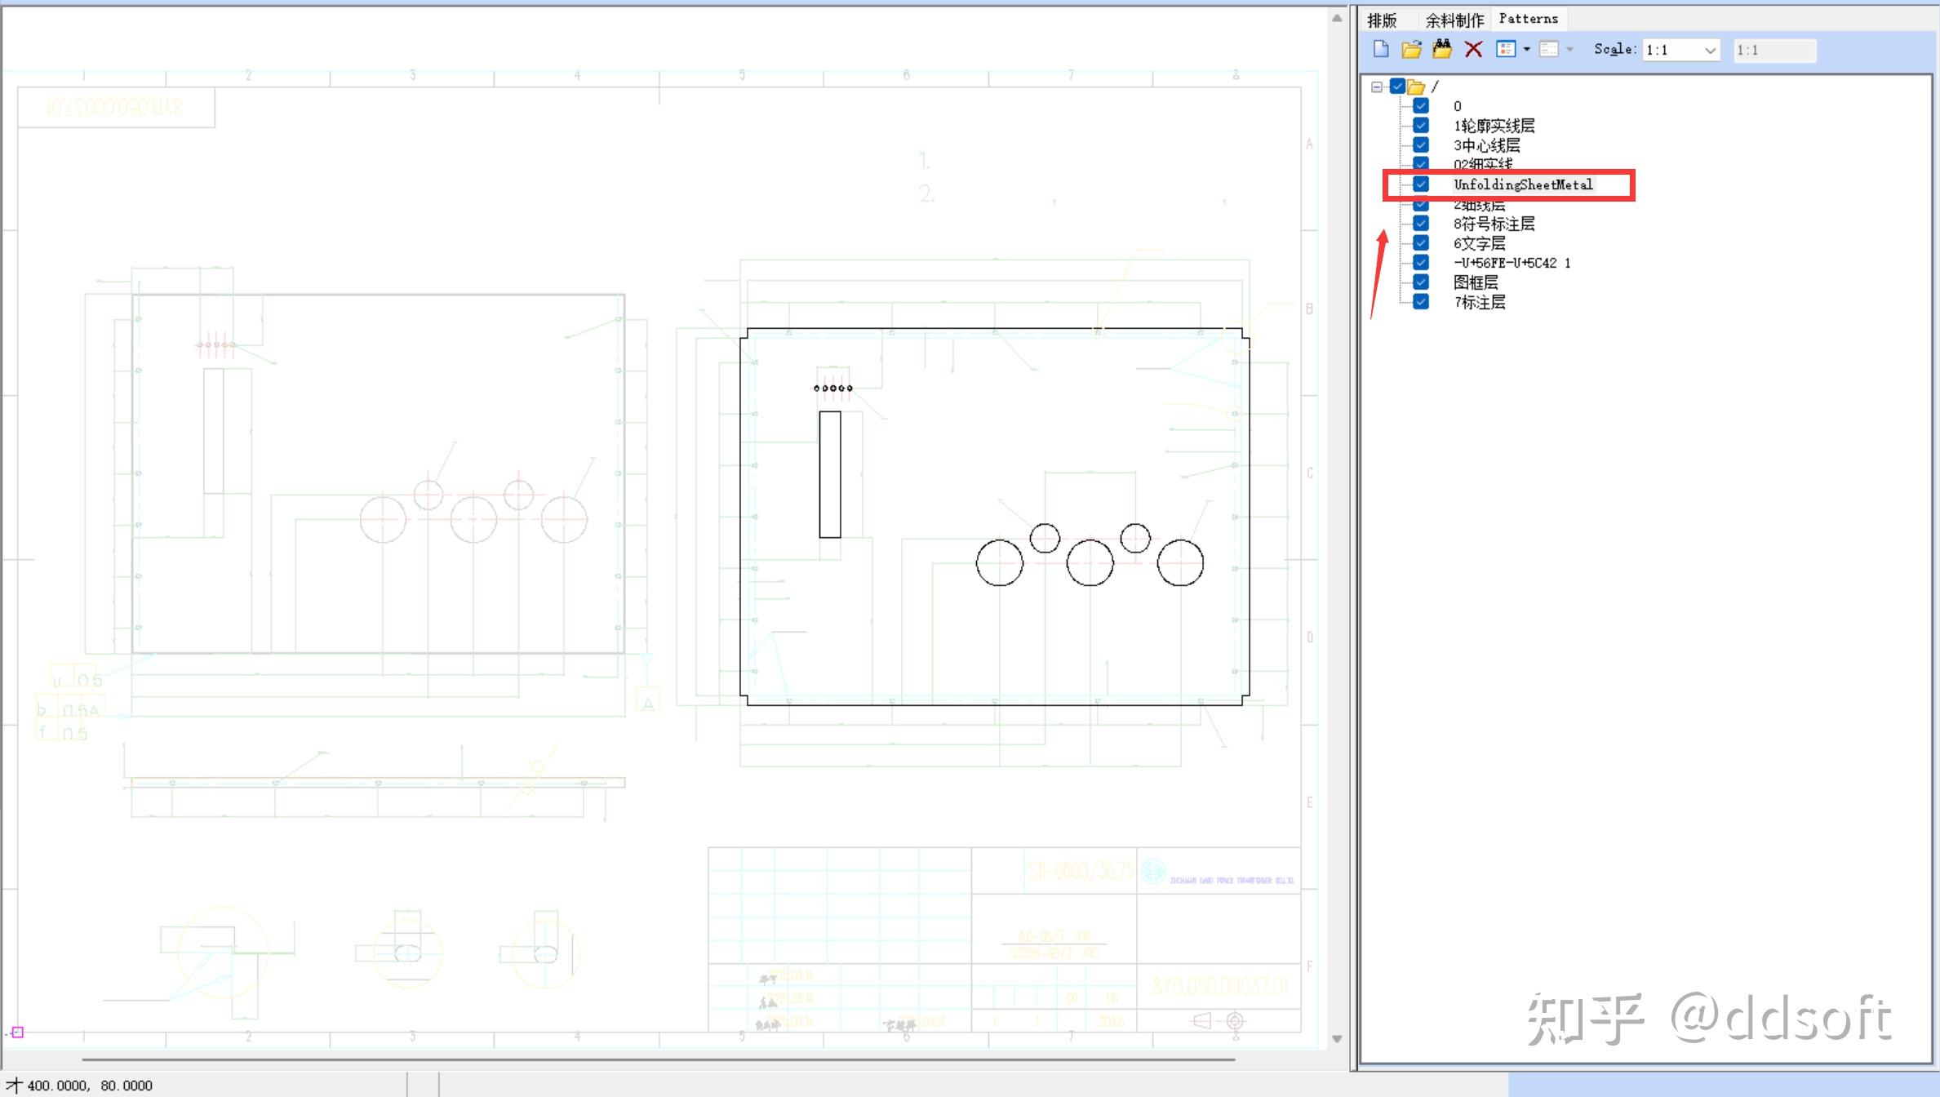The width and height of the screenshot is (1940, 1097).
Task: Click the list view mode icon
Action: click(1505, 49)
